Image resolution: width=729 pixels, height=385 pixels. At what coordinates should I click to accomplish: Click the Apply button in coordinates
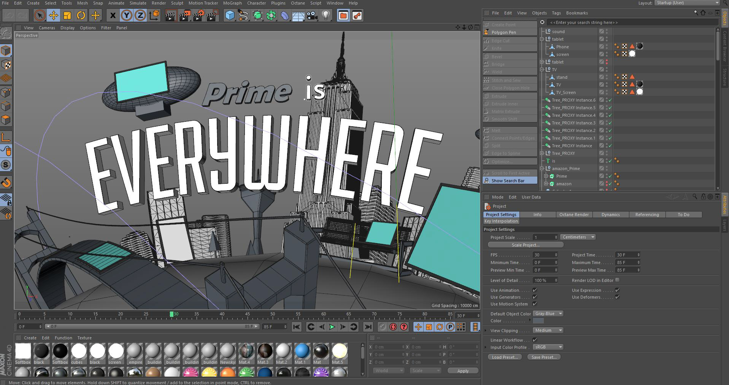tap(462, 371)
